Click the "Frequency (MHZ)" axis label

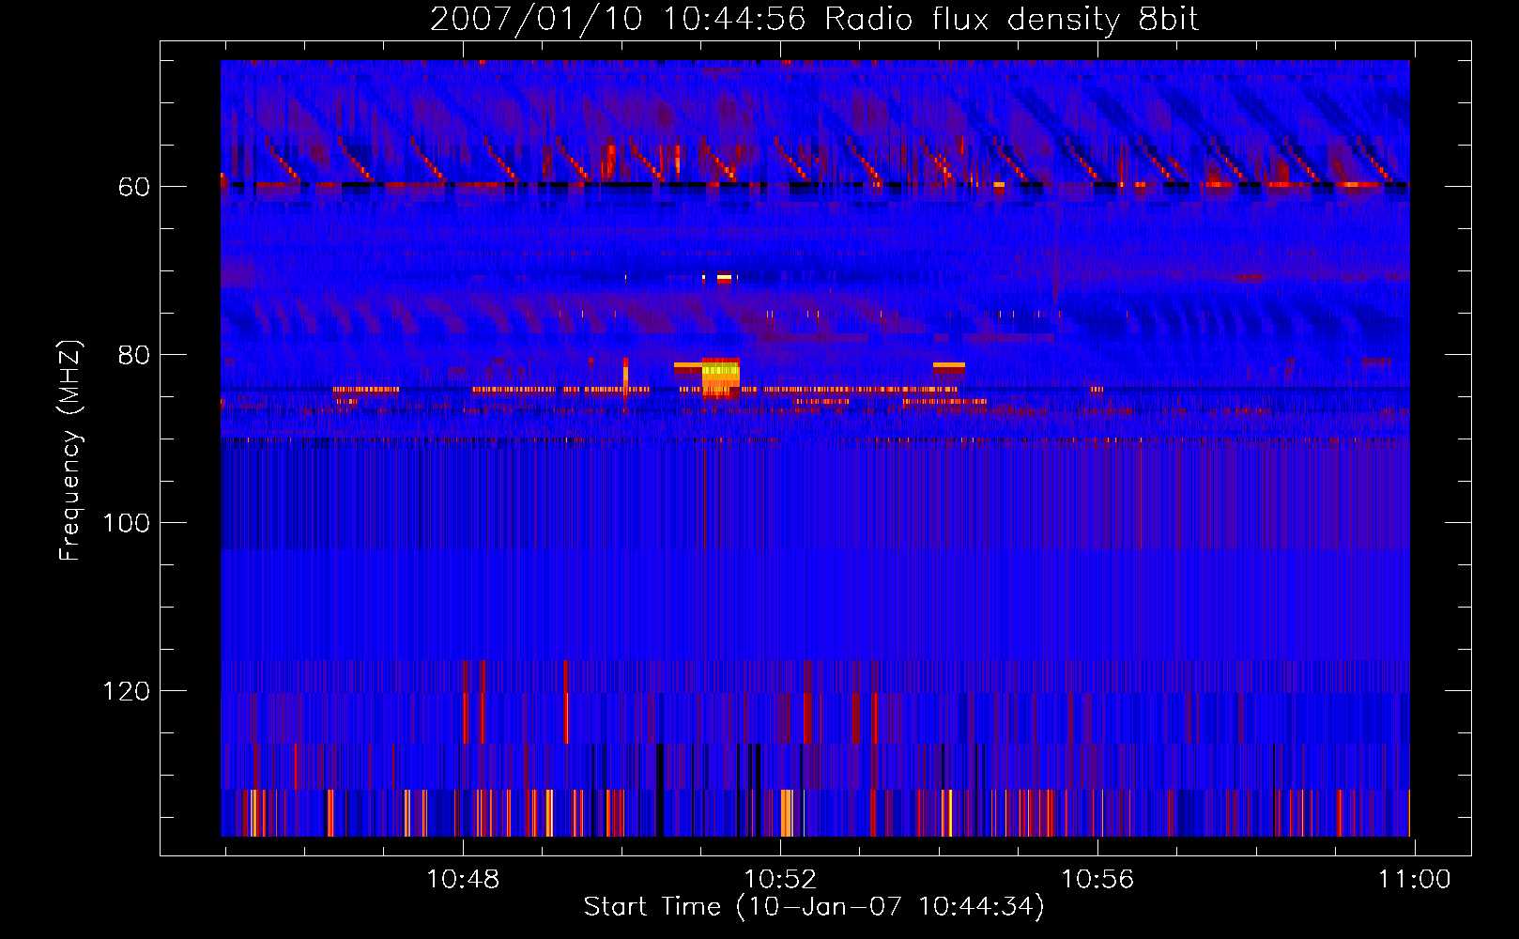click(70, 451)
